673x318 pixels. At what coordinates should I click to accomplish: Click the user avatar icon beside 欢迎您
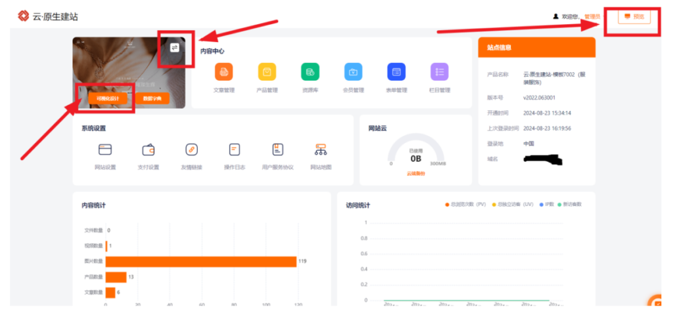click(556, 16)
